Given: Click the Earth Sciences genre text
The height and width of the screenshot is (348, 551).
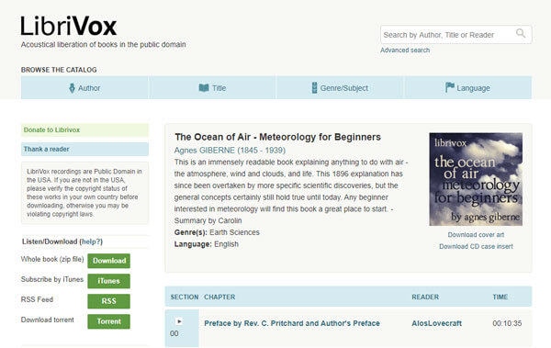Looking at the screenshot, I should (234, 232).
